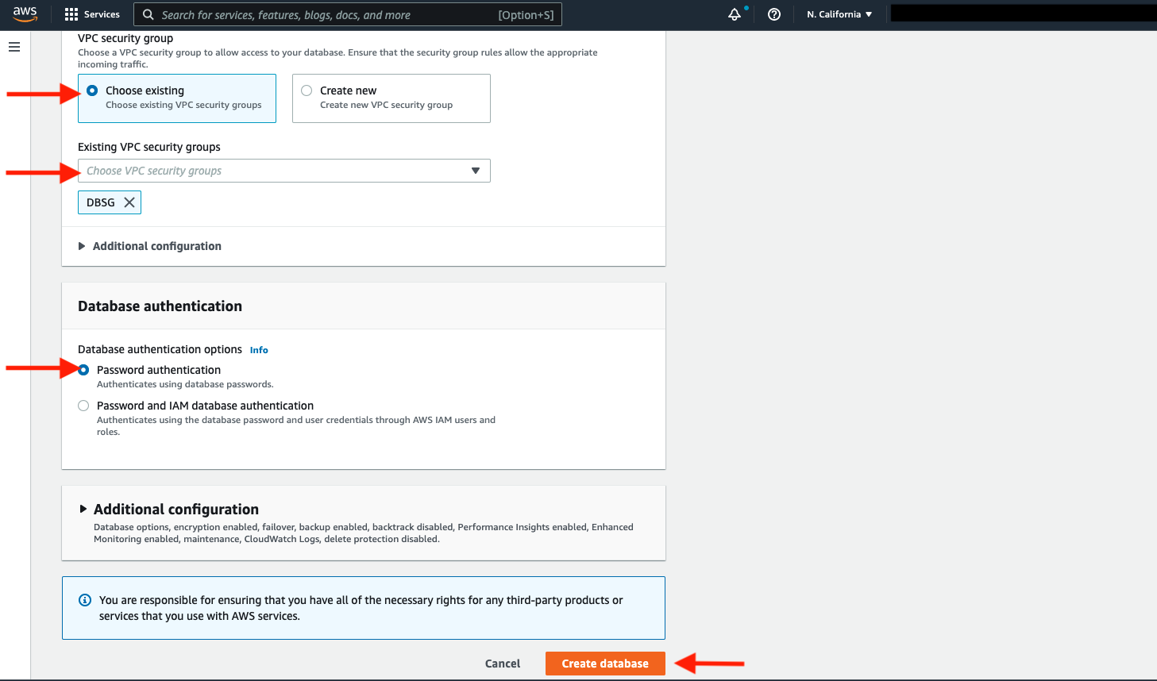
Task: Click the DBSG security group label
Action: coord(101,202)
